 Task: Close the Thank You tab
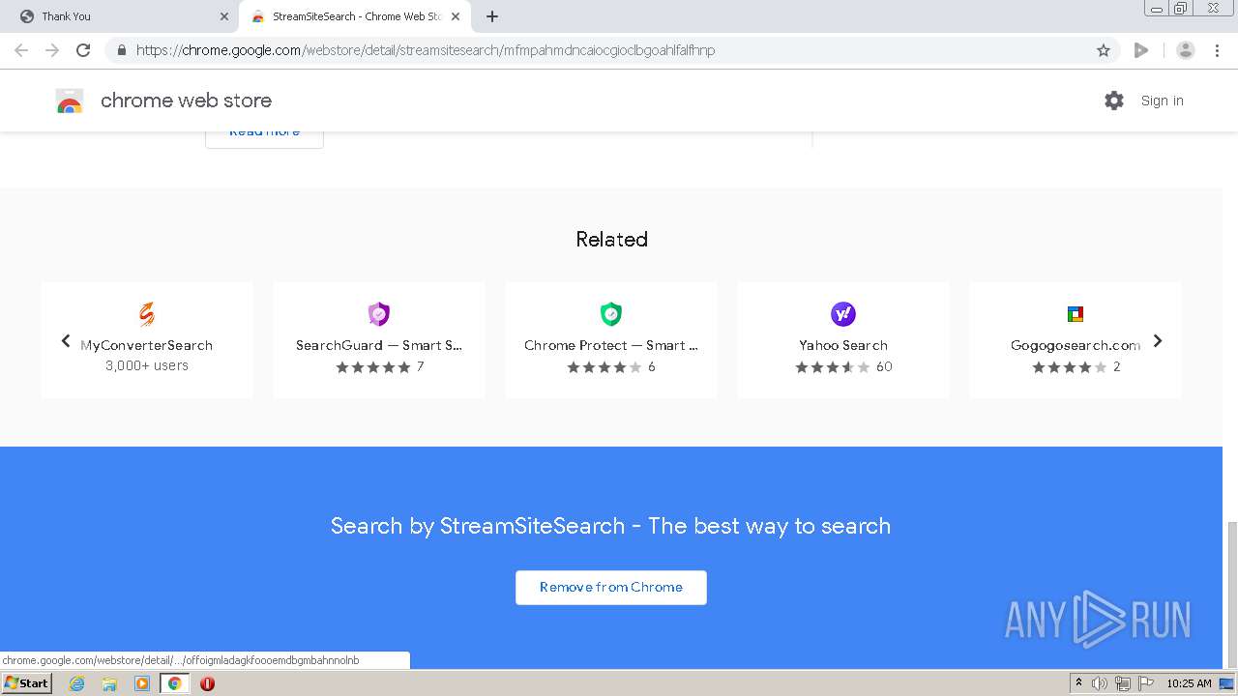[x=224, y=16]
